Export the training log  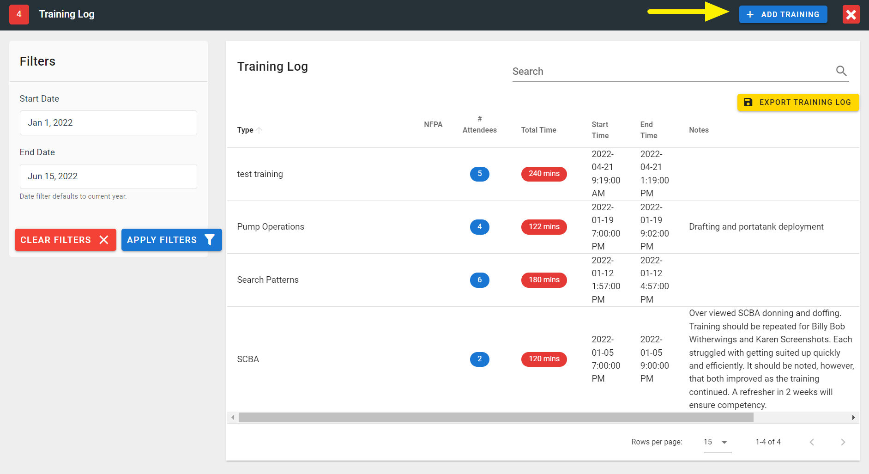coord(797,103)
